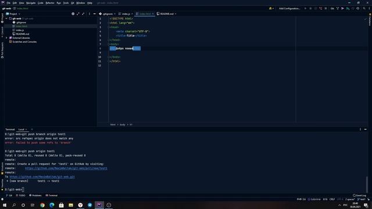Add a new terminal session tab
Screen dimensions: 372x209
point(32,129)
